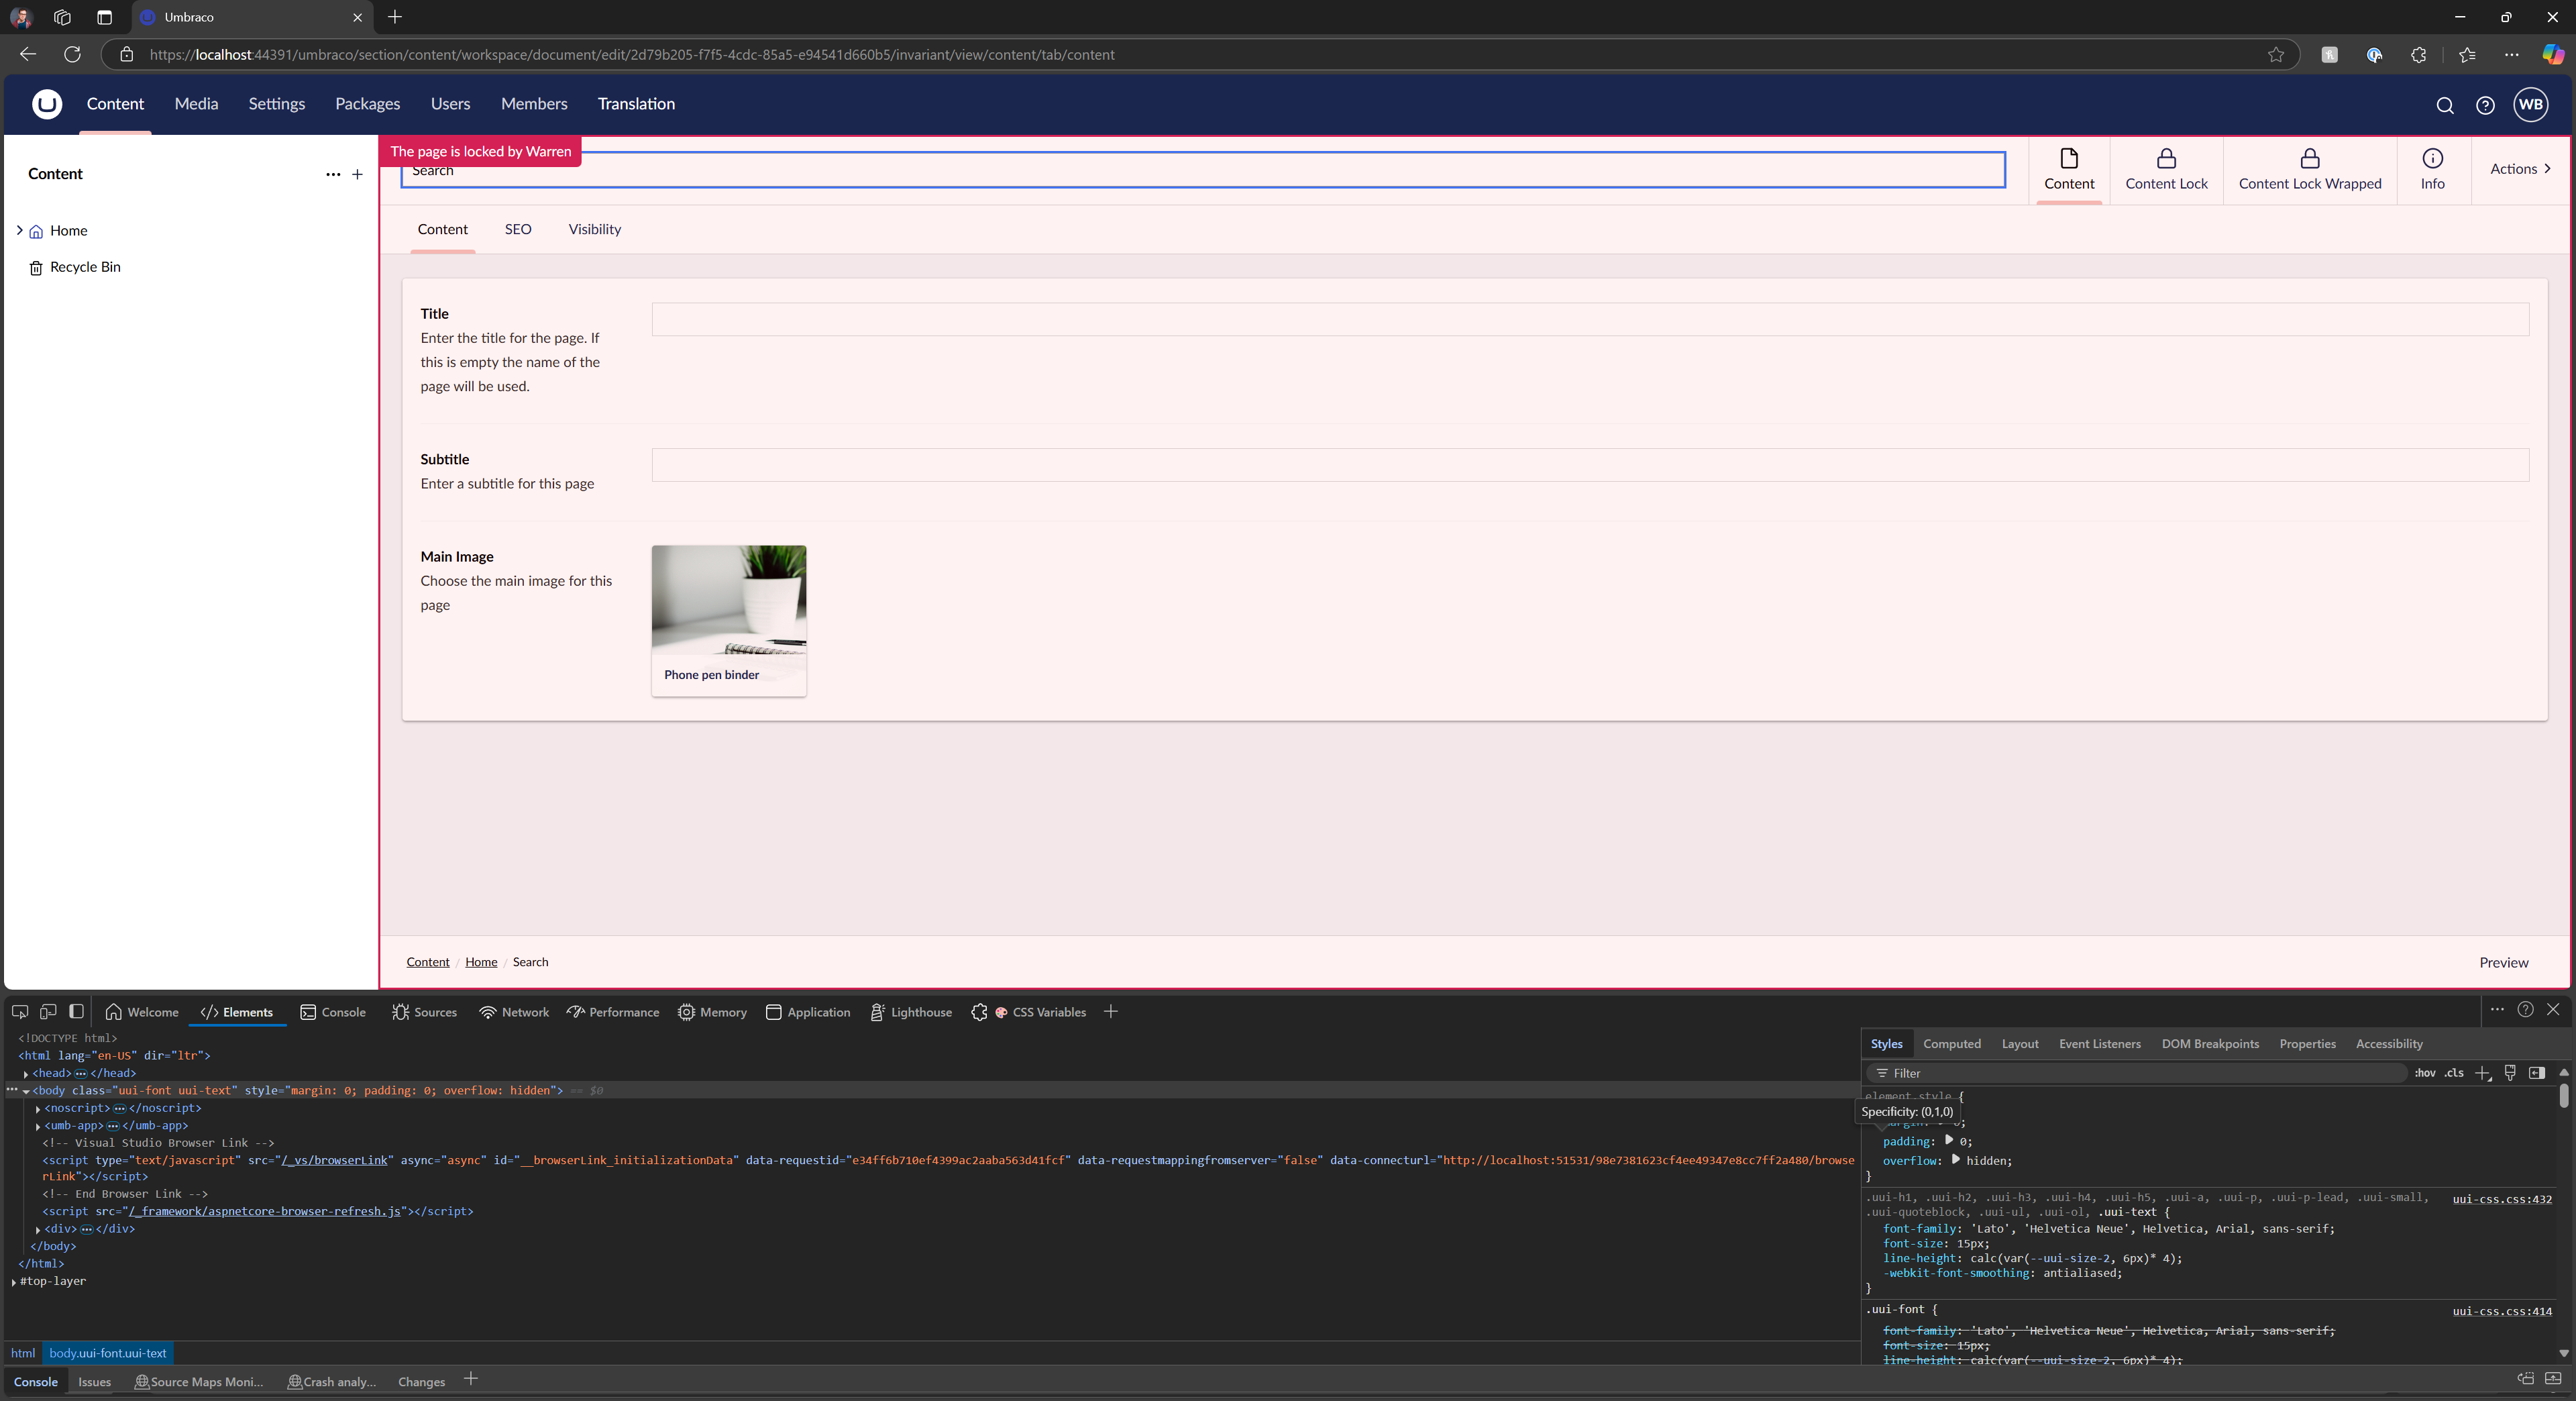
Task: Open a new browser tab
Action: coord(395,17)
